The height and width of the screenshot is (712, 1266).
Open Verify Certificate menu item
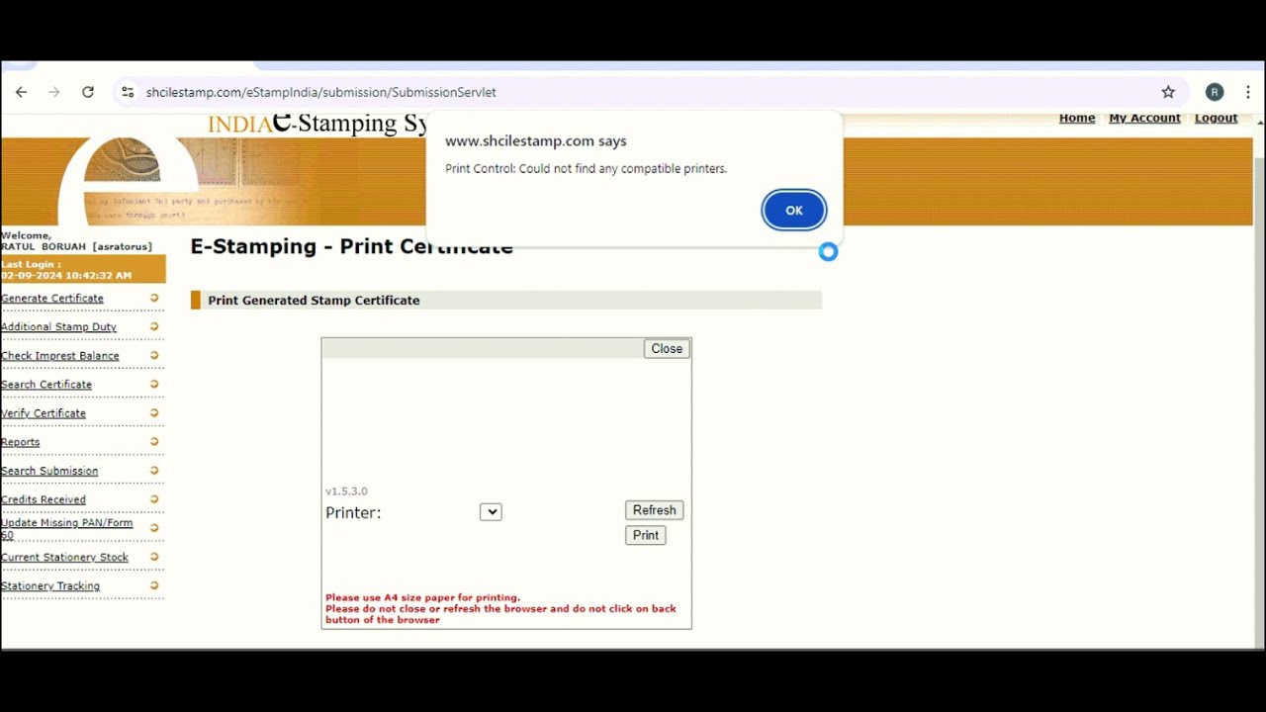point(44,412)
